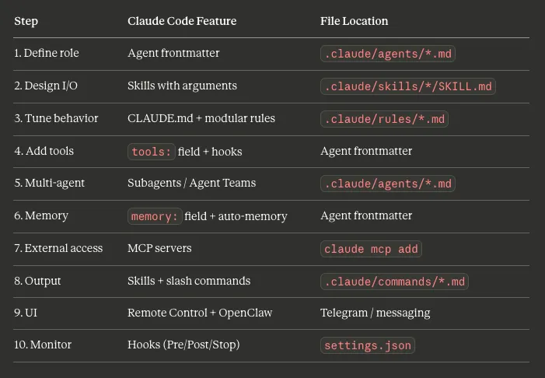545x378 pixels.
Task: Click the "Telegram / messaging" cell
Action: (375, 313)
